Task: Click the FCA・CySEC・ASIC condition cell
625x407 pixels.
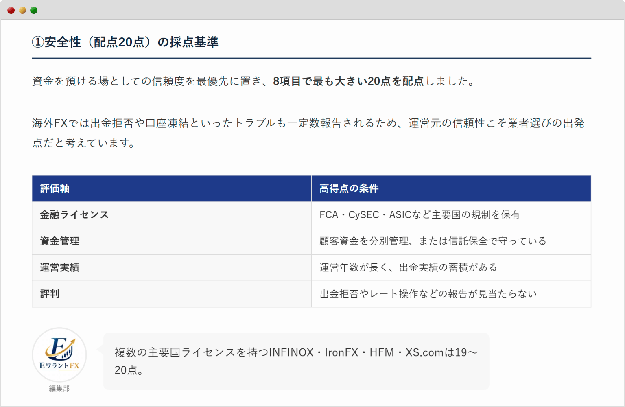Action: click(x=451, y=215)
